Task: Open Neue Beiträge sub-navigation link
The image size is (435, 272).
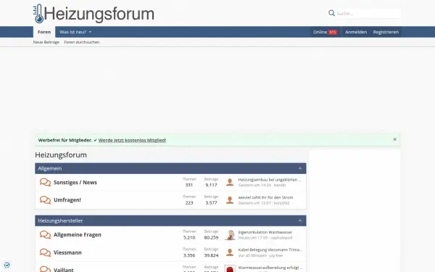Action: click(46, 42)
